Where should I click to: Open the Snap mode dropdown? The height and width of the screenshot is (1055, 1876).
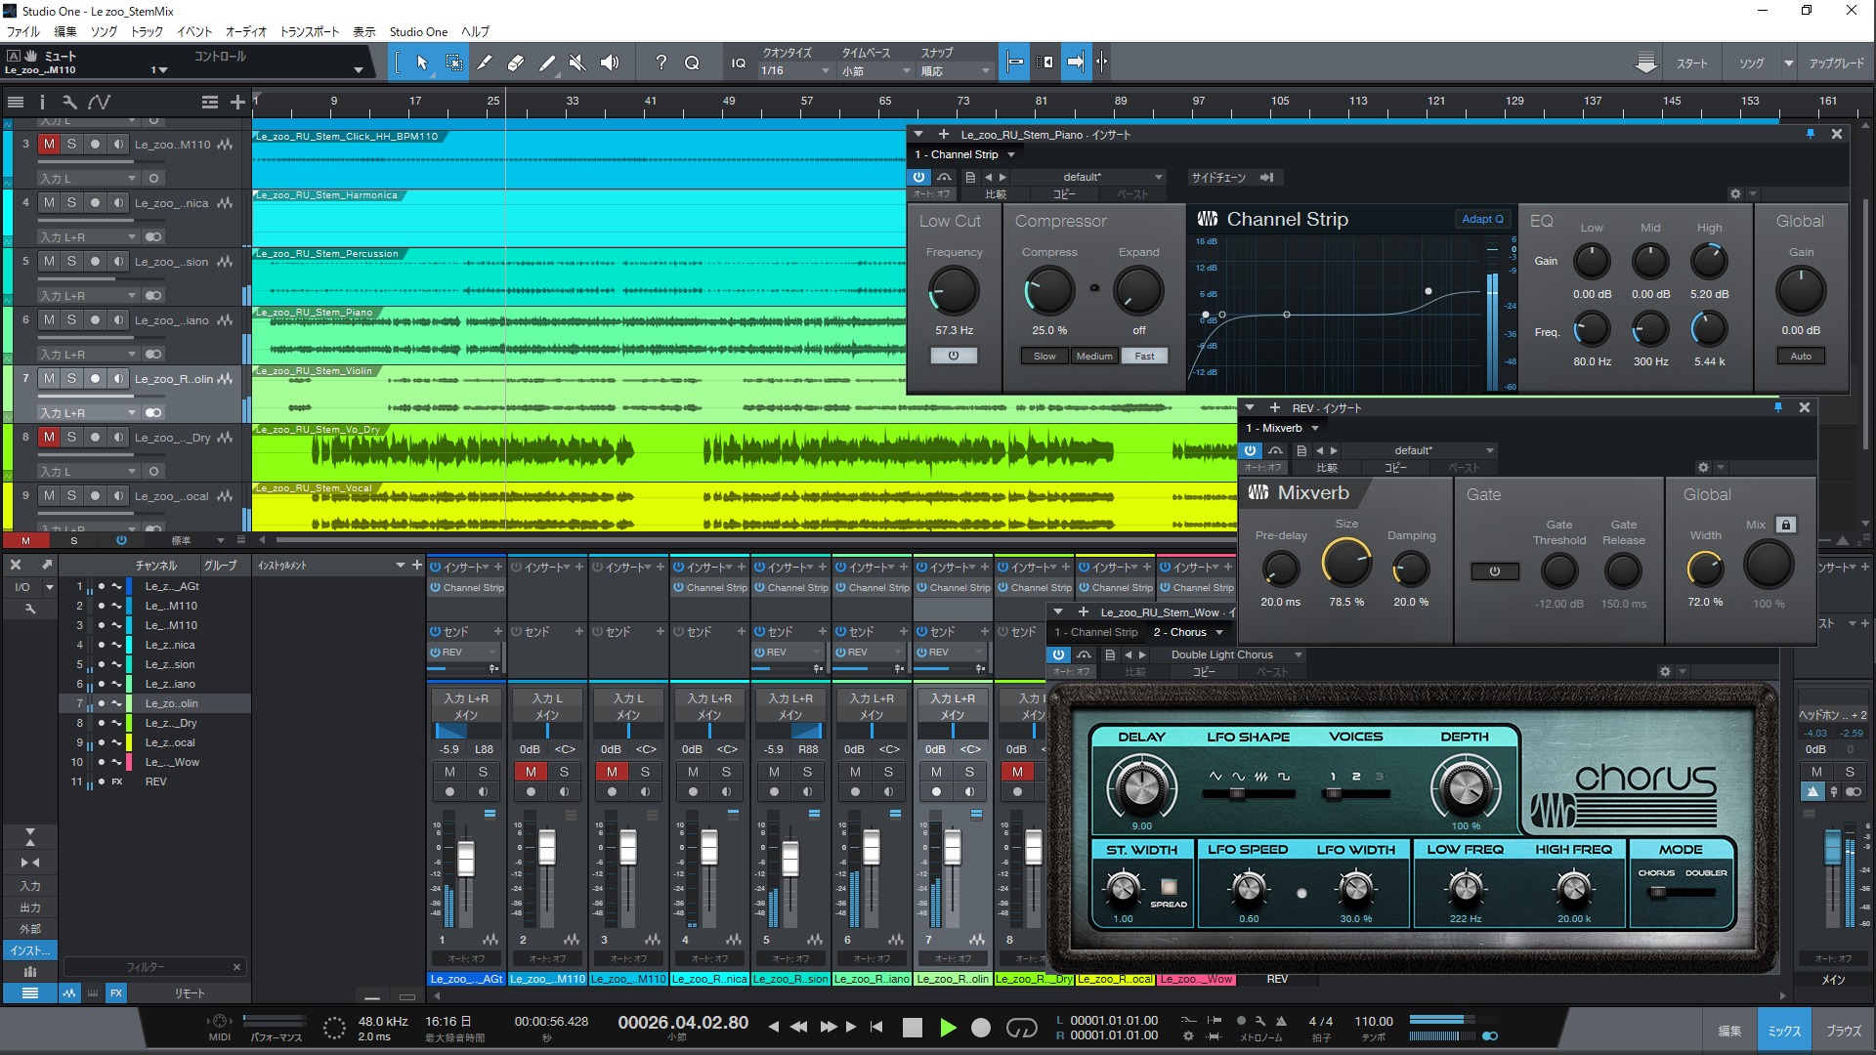[955, 70]
